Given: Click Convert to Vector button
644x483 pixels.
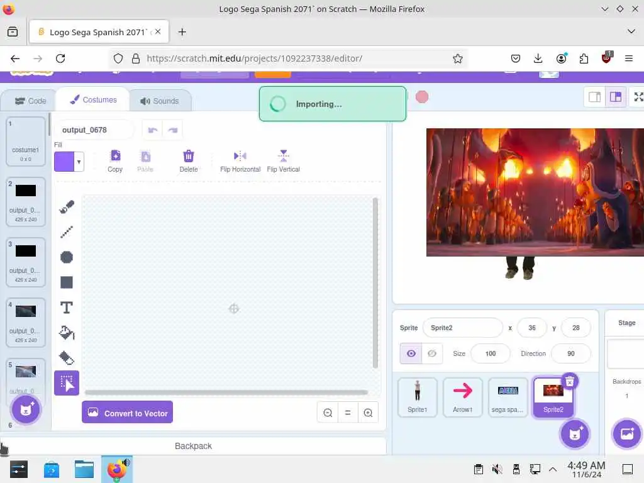Looking at the screenshot, I should coord(127,412).
